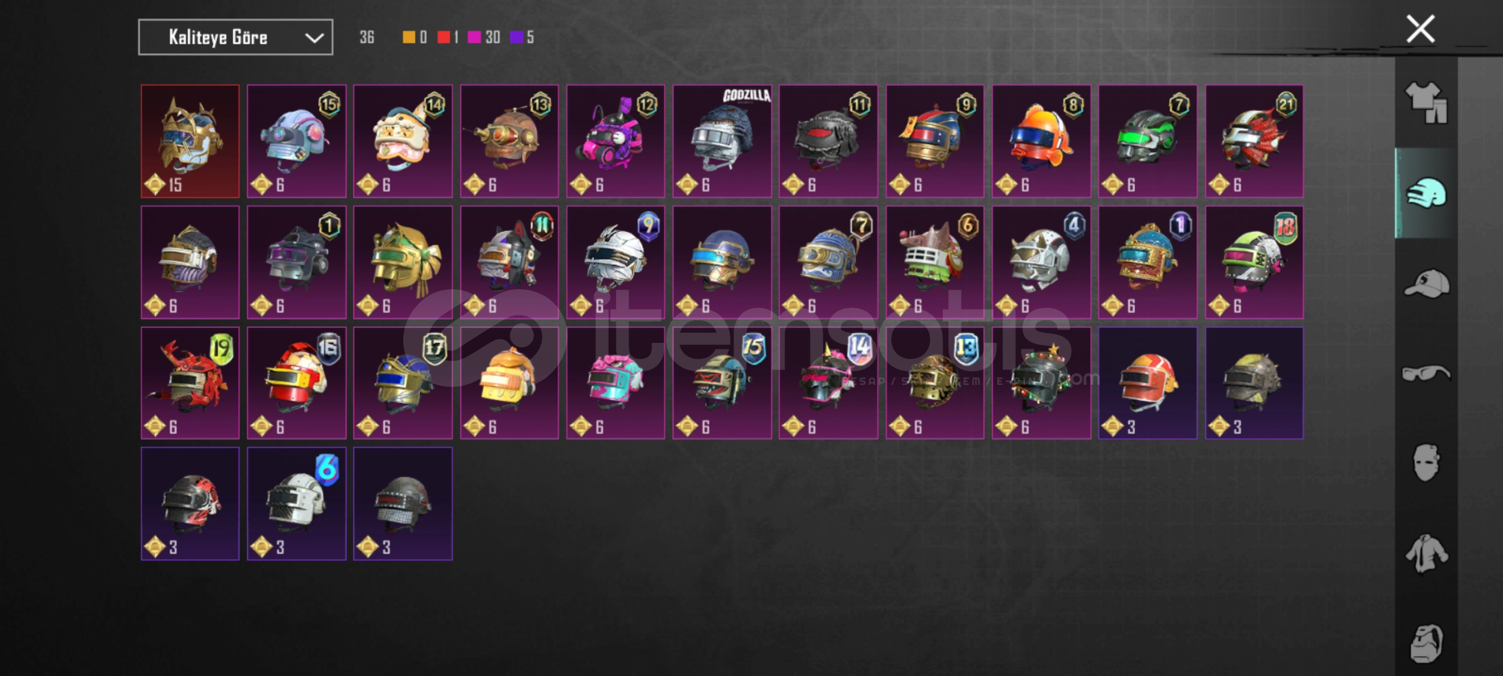The height and width of the screenshot is (676, 1503).
Task: Click the purple quality color filter swatch
Action: tap(516, 38)
